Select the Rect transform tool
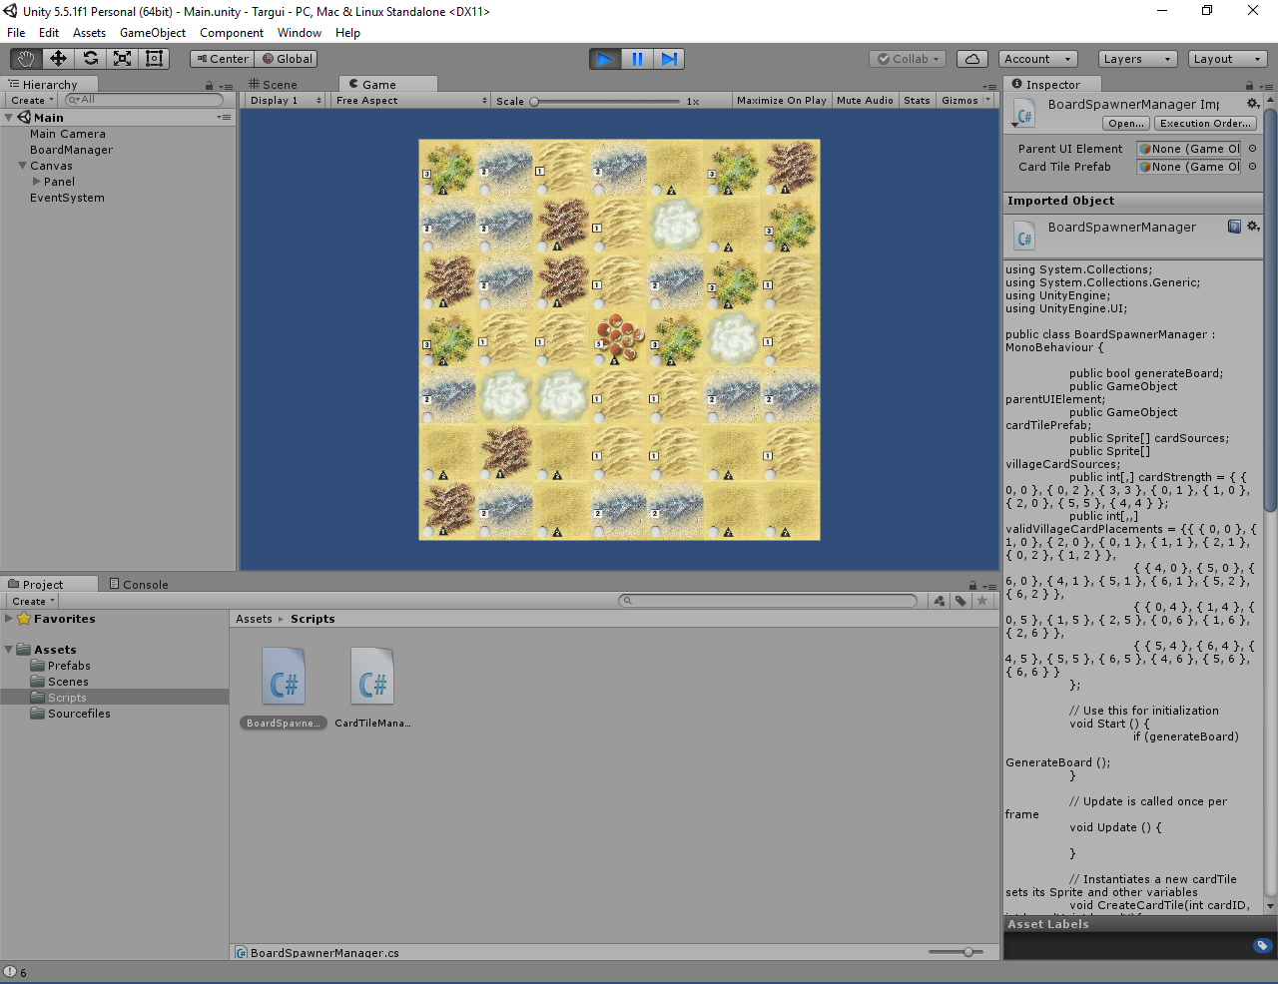This screenshot has width=1278, height=984. pyautogui.click(x=154, y=59)
